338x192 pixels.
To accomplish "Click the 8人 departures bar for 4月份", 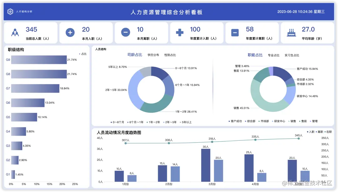I will (x=262, y=177).
